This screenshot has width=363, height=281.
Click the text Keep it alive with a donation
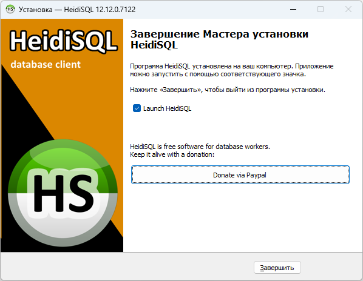coord(172,154)
